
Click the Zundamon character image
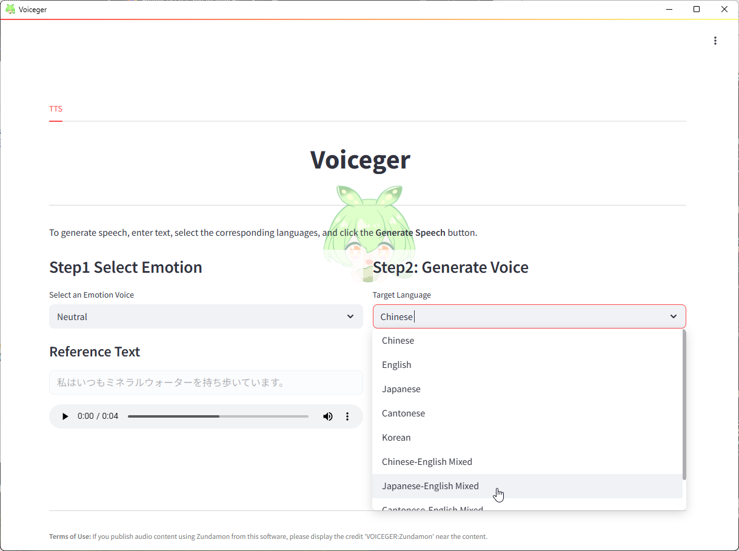pos(369,233)
